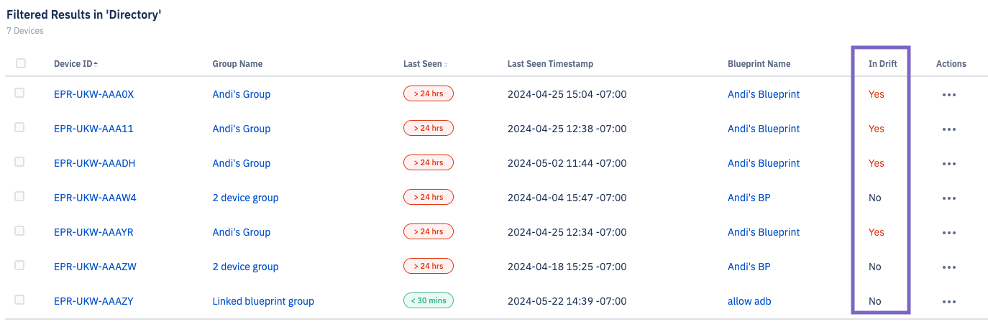Open actions menu for EPR-UKW-AAA0X
The height and width of the screenshot is (332, 988).
[948, 95]
